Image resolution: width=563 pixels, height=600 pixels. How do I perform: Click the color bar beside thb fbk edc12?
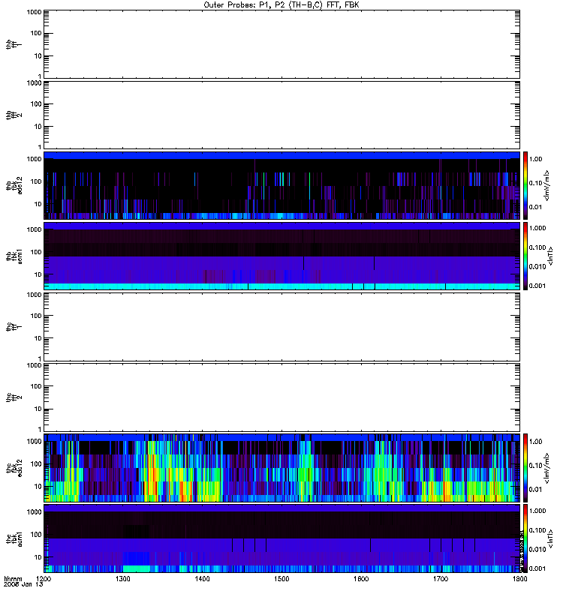coord(525,185)
